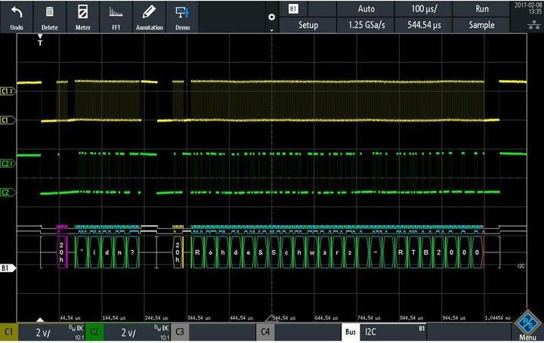
Task: Select the Annotation pencil tool
Action: 149,17
